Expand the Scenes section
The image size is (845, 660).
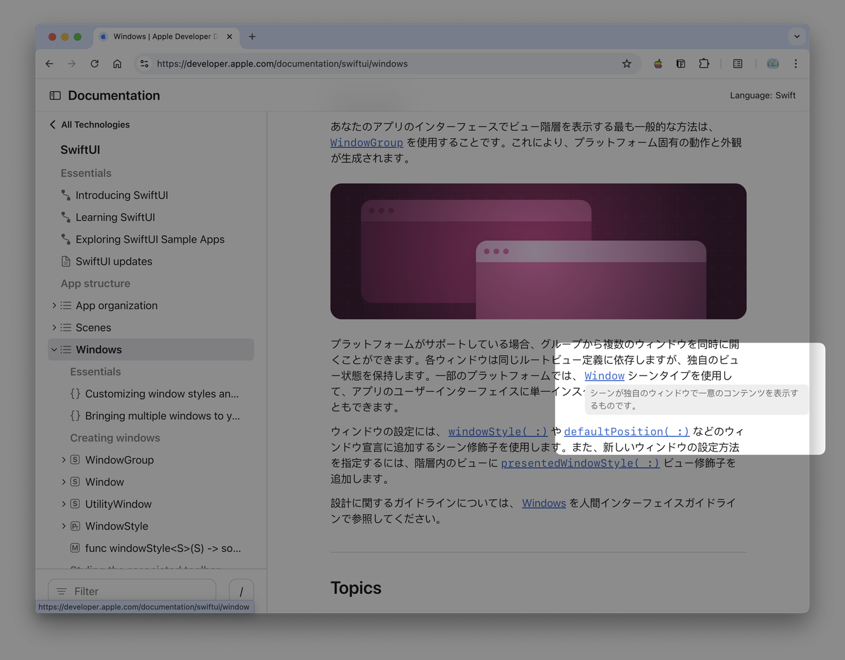point(54,327)
